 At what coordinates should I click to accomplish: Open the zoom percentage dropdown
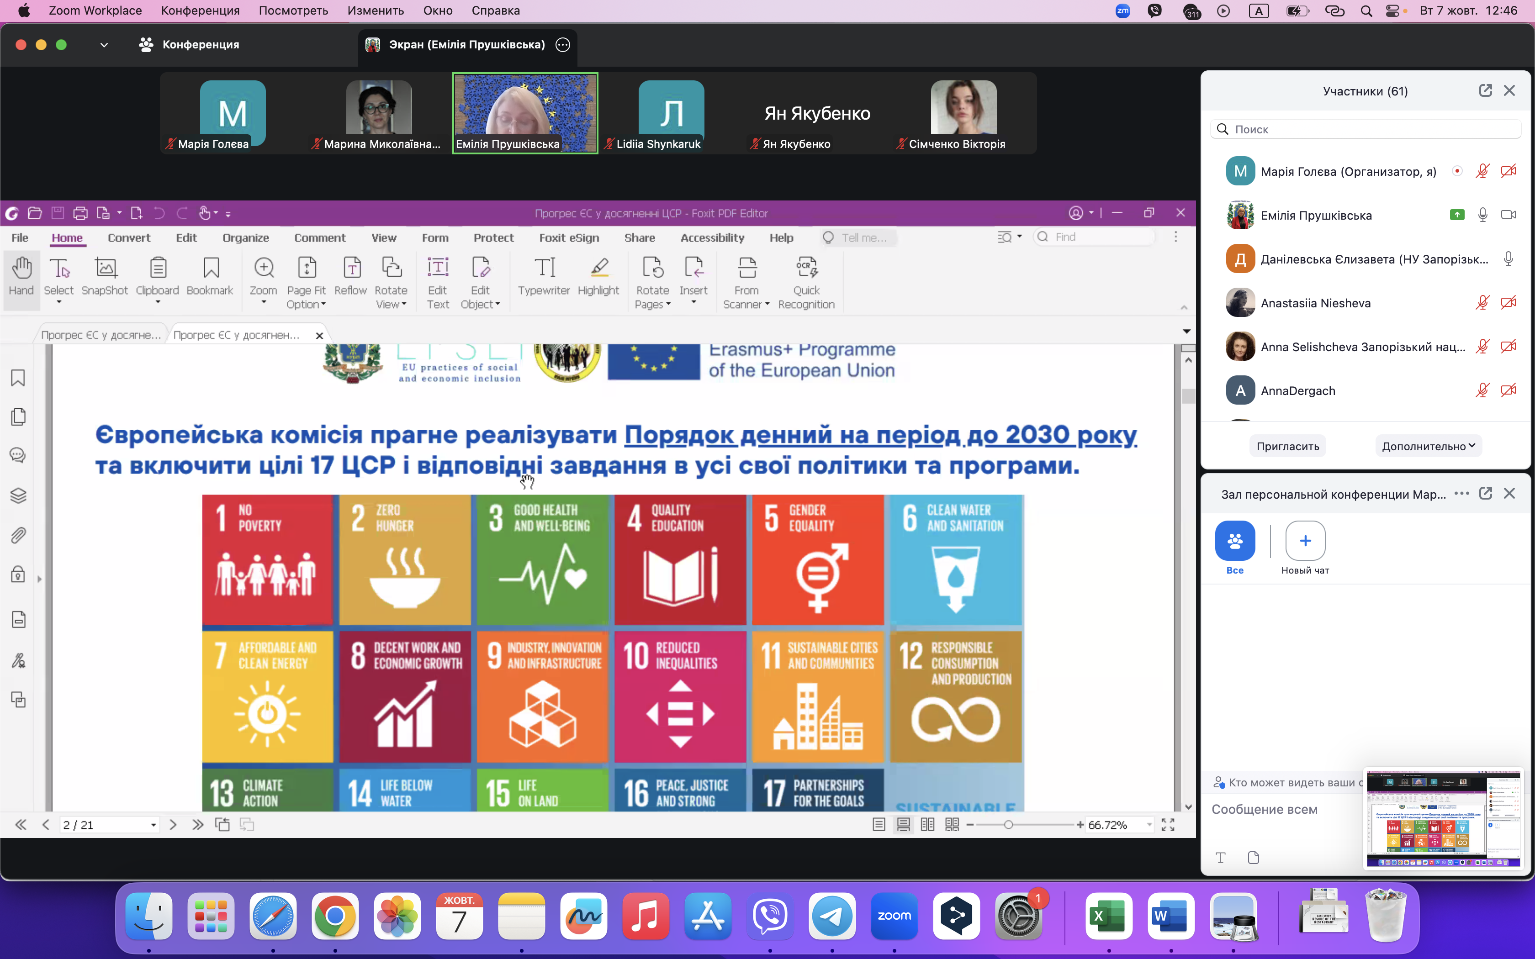click(1149, 825)
